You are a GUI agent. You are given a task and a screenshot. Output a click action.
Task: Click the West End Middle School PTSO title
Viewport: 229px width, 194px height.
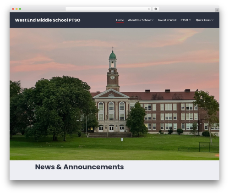(48, 20)
